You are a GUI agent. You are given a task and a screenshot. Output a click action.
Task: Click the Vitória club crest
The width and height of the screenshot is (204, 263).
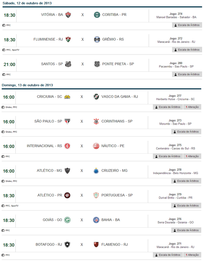point(68,15)
